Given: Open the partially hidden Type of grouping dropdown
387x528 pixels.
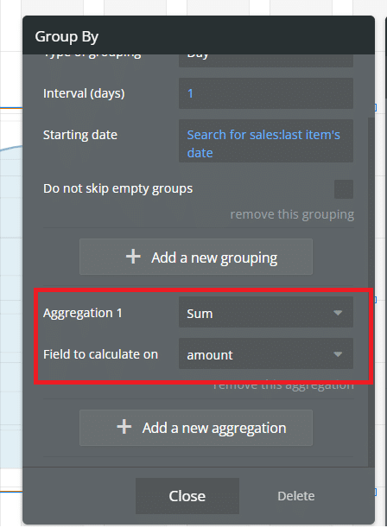Looking at the screenshot, I should pyautogui.click(x=266, y=60).
